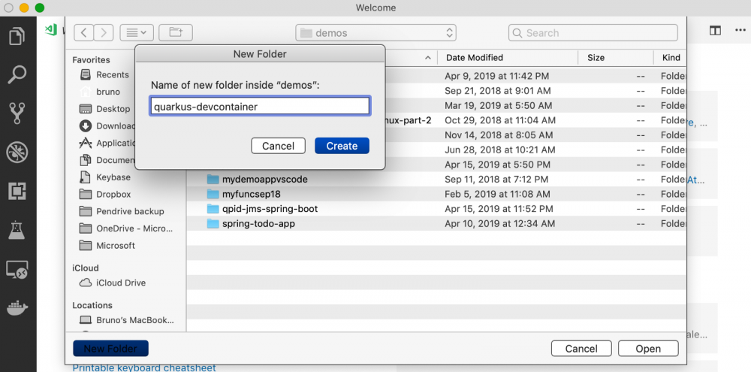Click the new folder toolbar icon
Viewport: 751px width, 372px height.
[x=176, y=32]
